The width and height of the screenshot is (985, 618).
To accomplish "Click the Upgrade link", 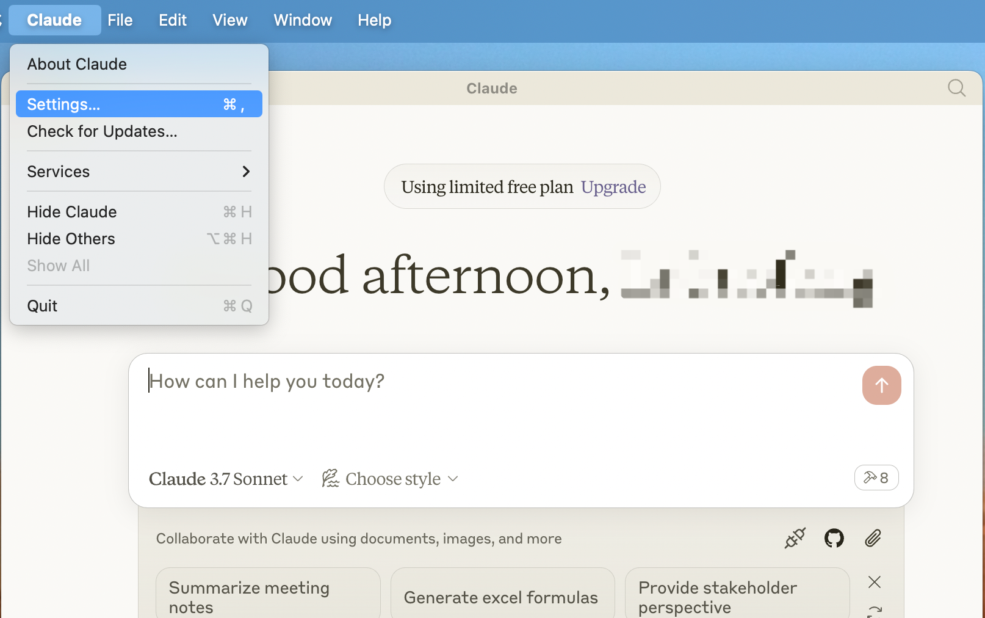I will [613, 187].
